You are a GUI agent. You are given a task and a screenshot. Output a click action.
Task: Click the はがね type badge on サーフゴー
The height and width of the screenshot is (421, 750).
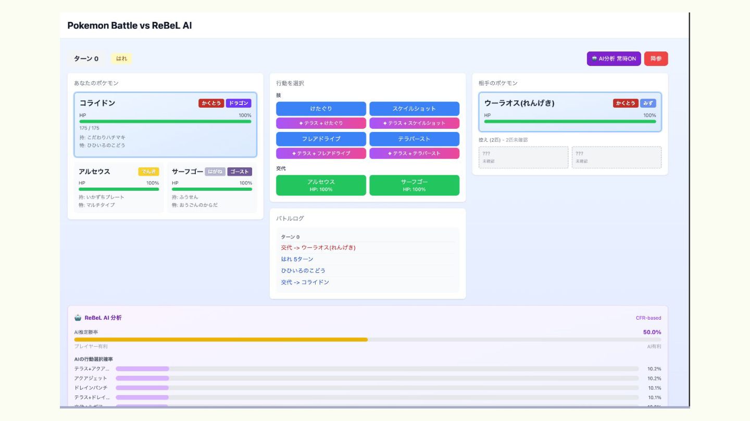pyautogui.click(x=215, y=172)
